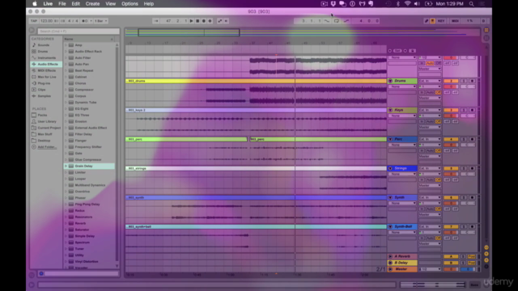Image resolution: width=518 pixels, height=291 pixels.
Task: Select the Plug-ins category
Action: click(44, 83)
